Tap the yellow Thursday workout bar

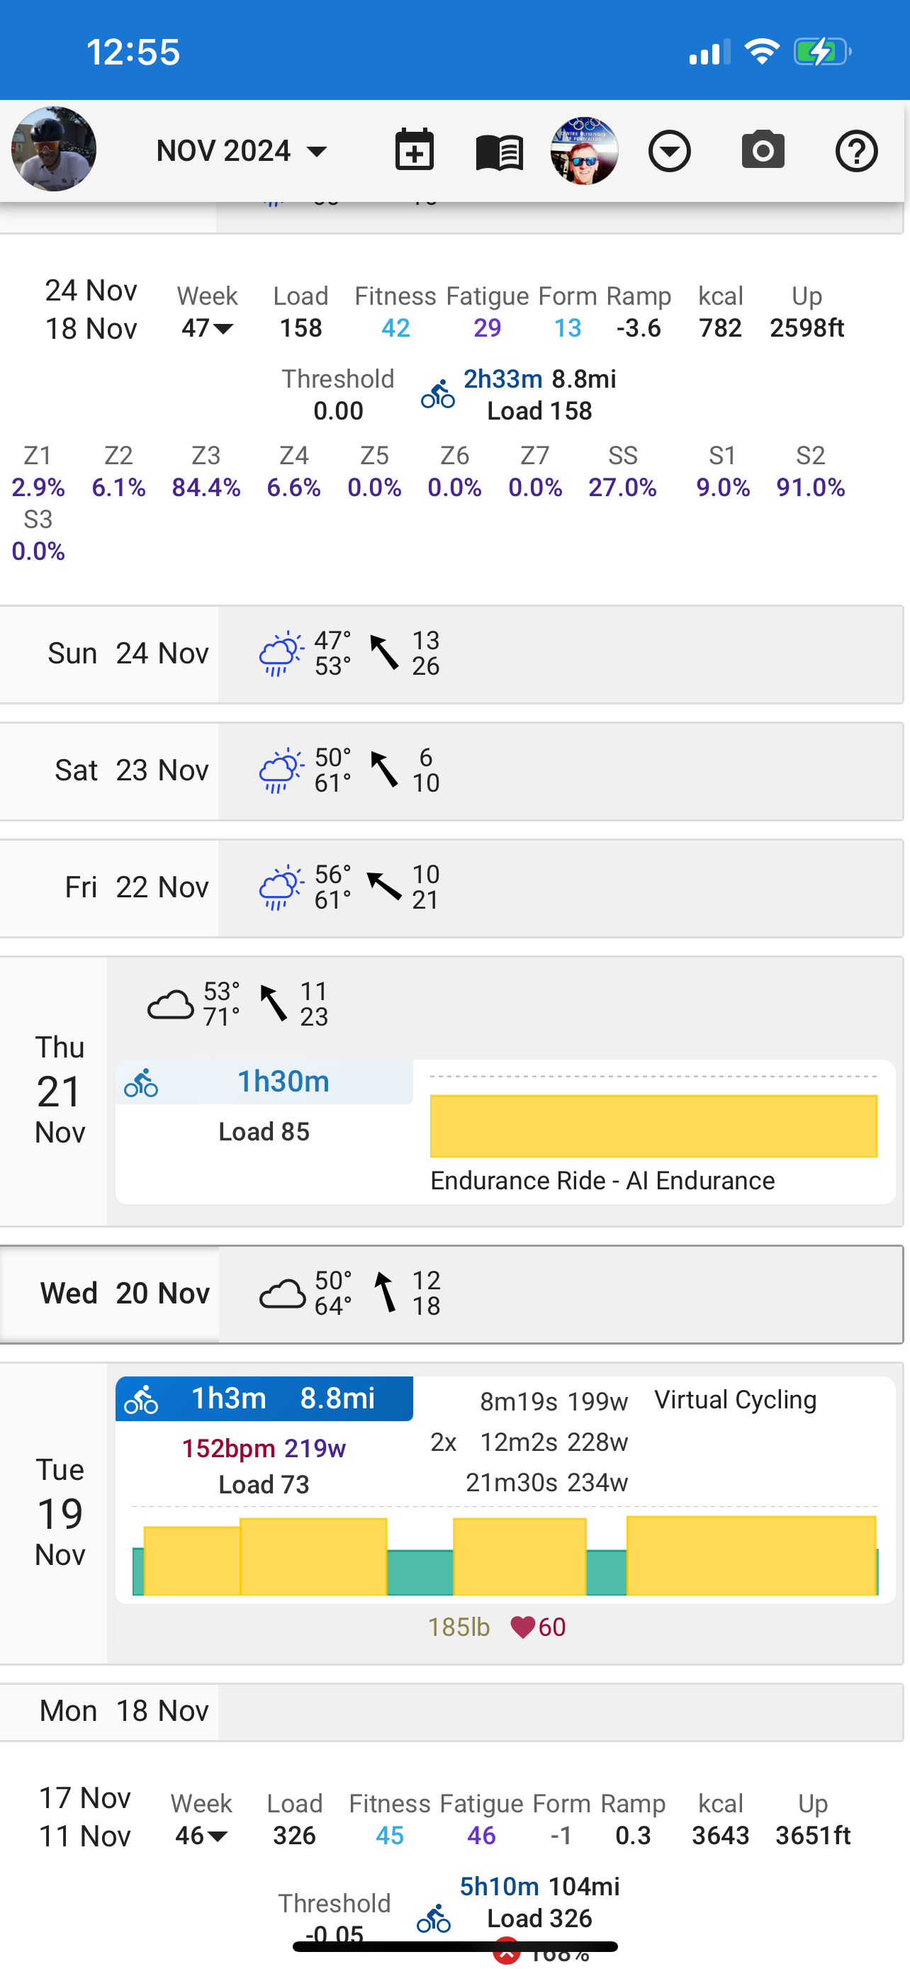click(x=653, y=1125)
